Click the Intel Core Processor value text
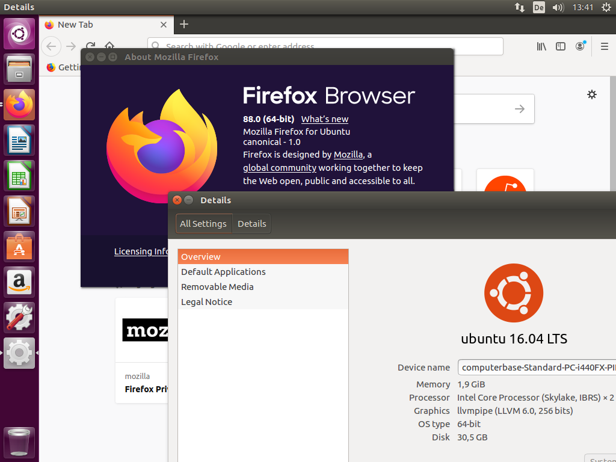Image resolution: width=616 pixels, height=462 pixels. [535, 398]
